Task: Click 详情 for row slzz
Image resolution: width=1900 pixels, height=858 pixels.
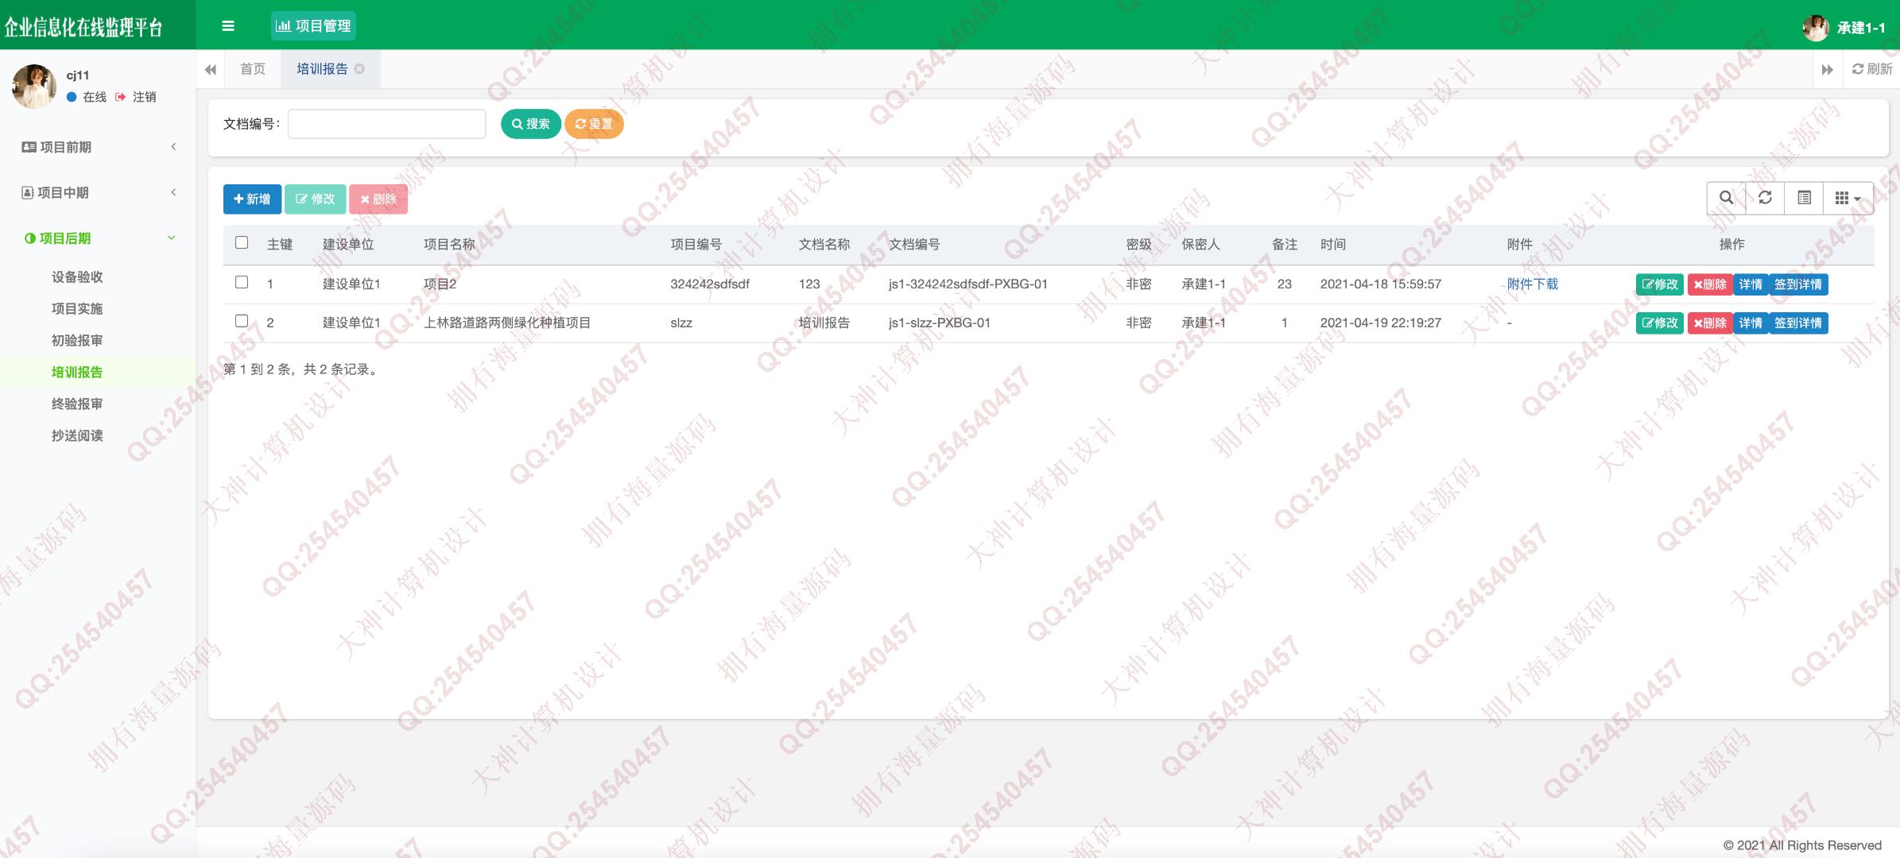Action: click(x=1751, y=323)
